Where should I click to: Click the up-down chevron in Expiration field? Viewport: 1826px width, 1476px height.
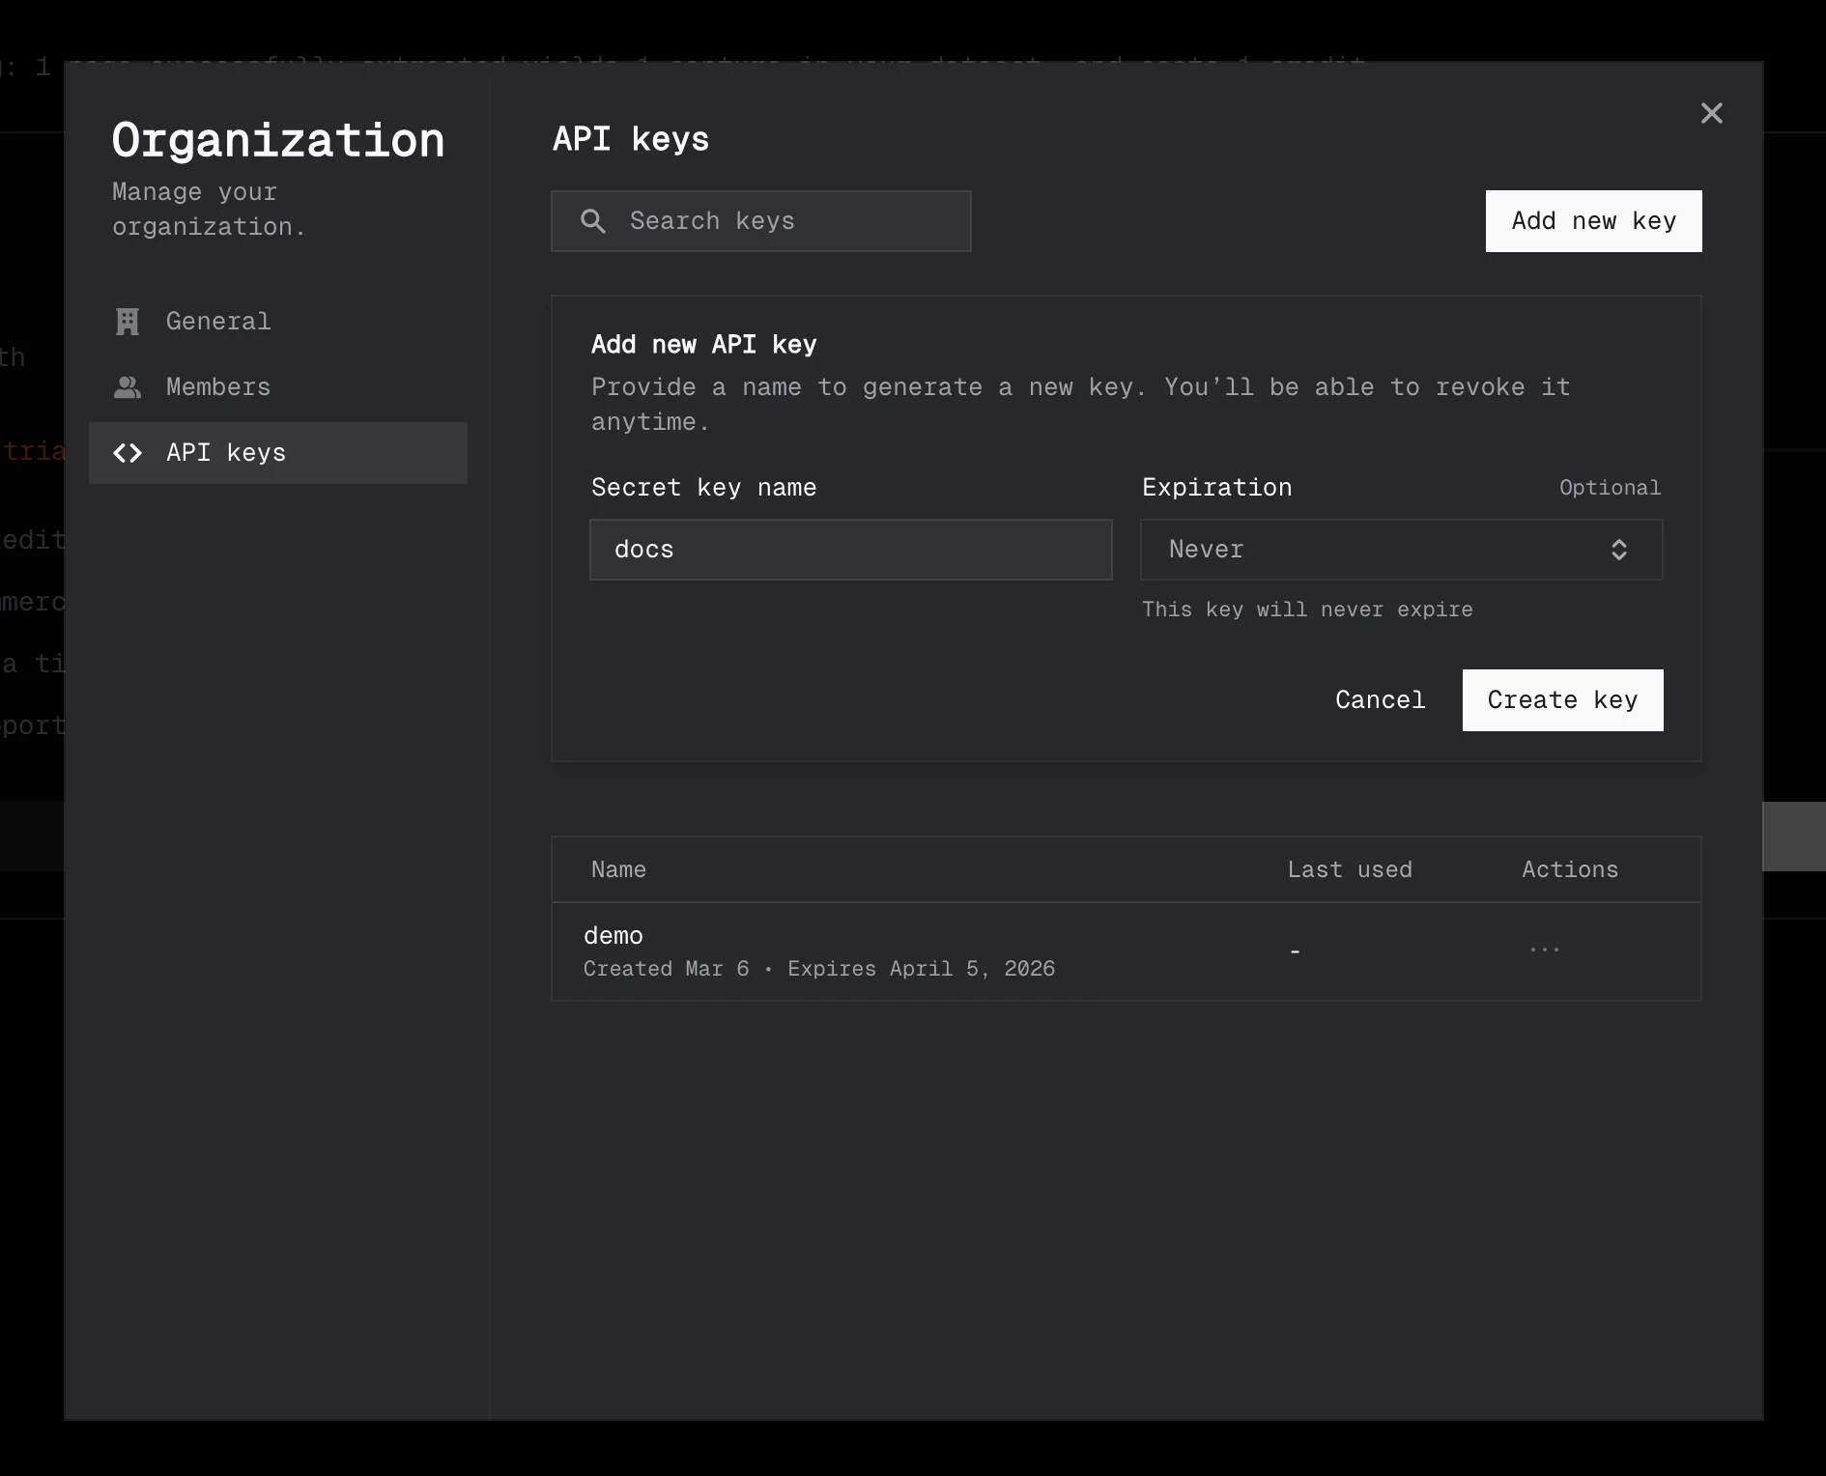(1619, 550)
